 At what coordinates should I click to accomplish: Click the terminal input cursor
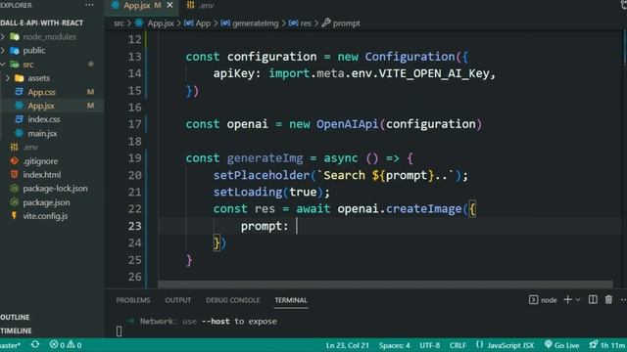pyautogui.click(x=119, y=330)
